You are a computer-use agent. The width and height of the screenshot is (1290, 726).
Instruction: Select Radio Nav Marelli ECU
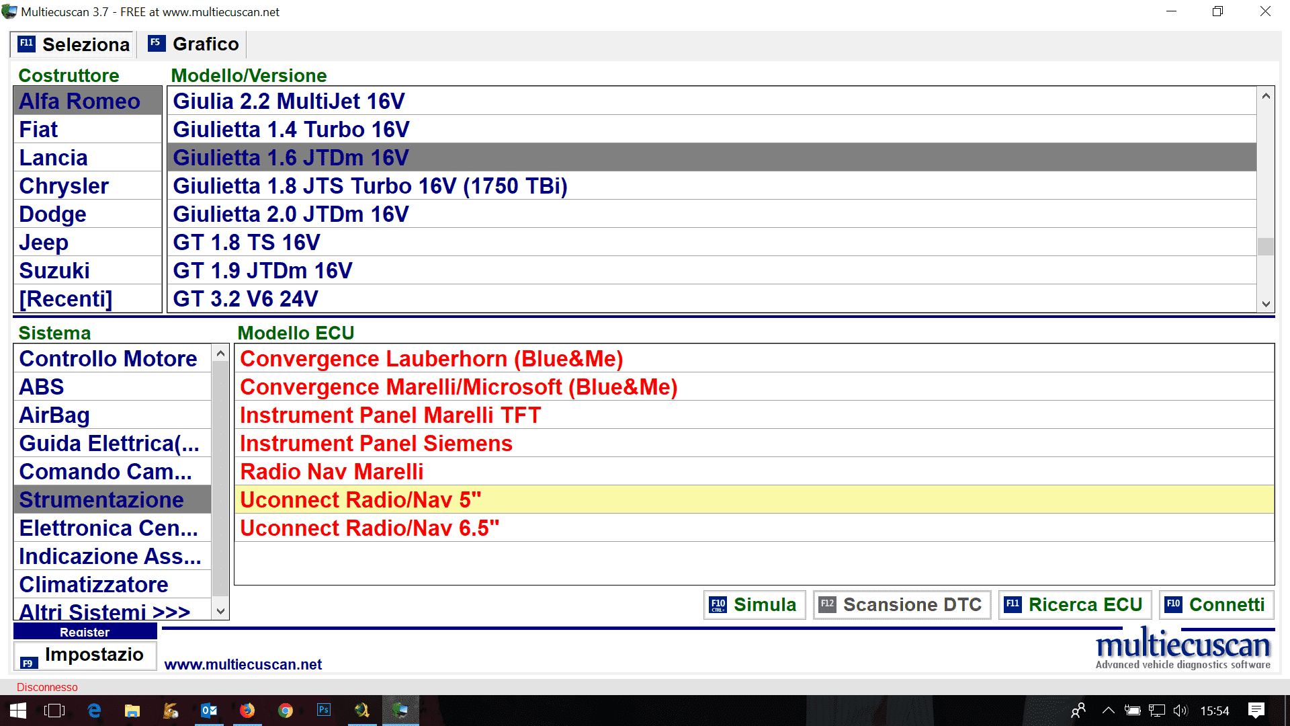(x=754, y=471)
